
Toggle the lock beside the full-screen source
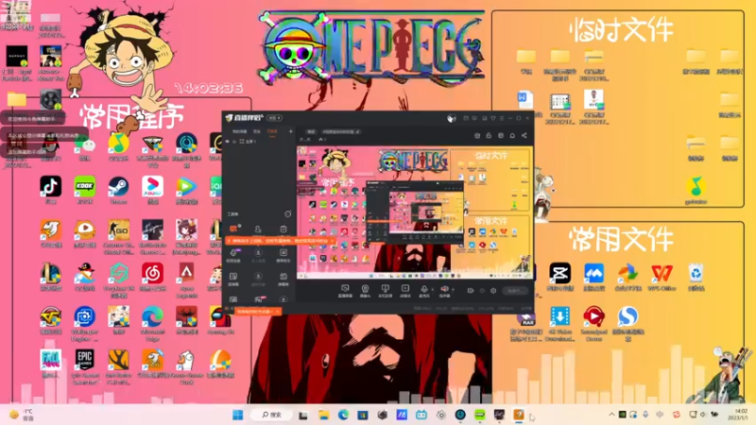click(234, 141)
